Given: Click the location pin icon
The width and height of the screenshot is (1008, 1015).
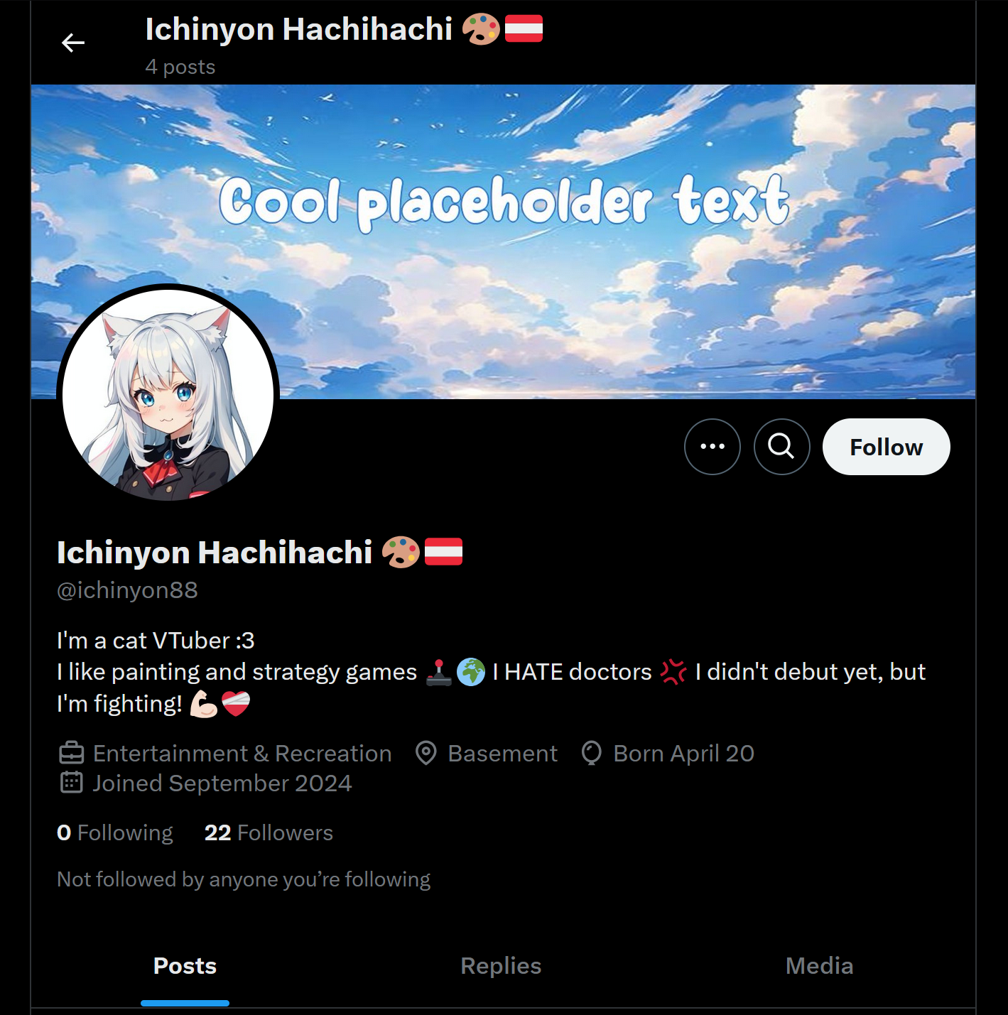Looking at the screenshot, I should coord(426,753).
